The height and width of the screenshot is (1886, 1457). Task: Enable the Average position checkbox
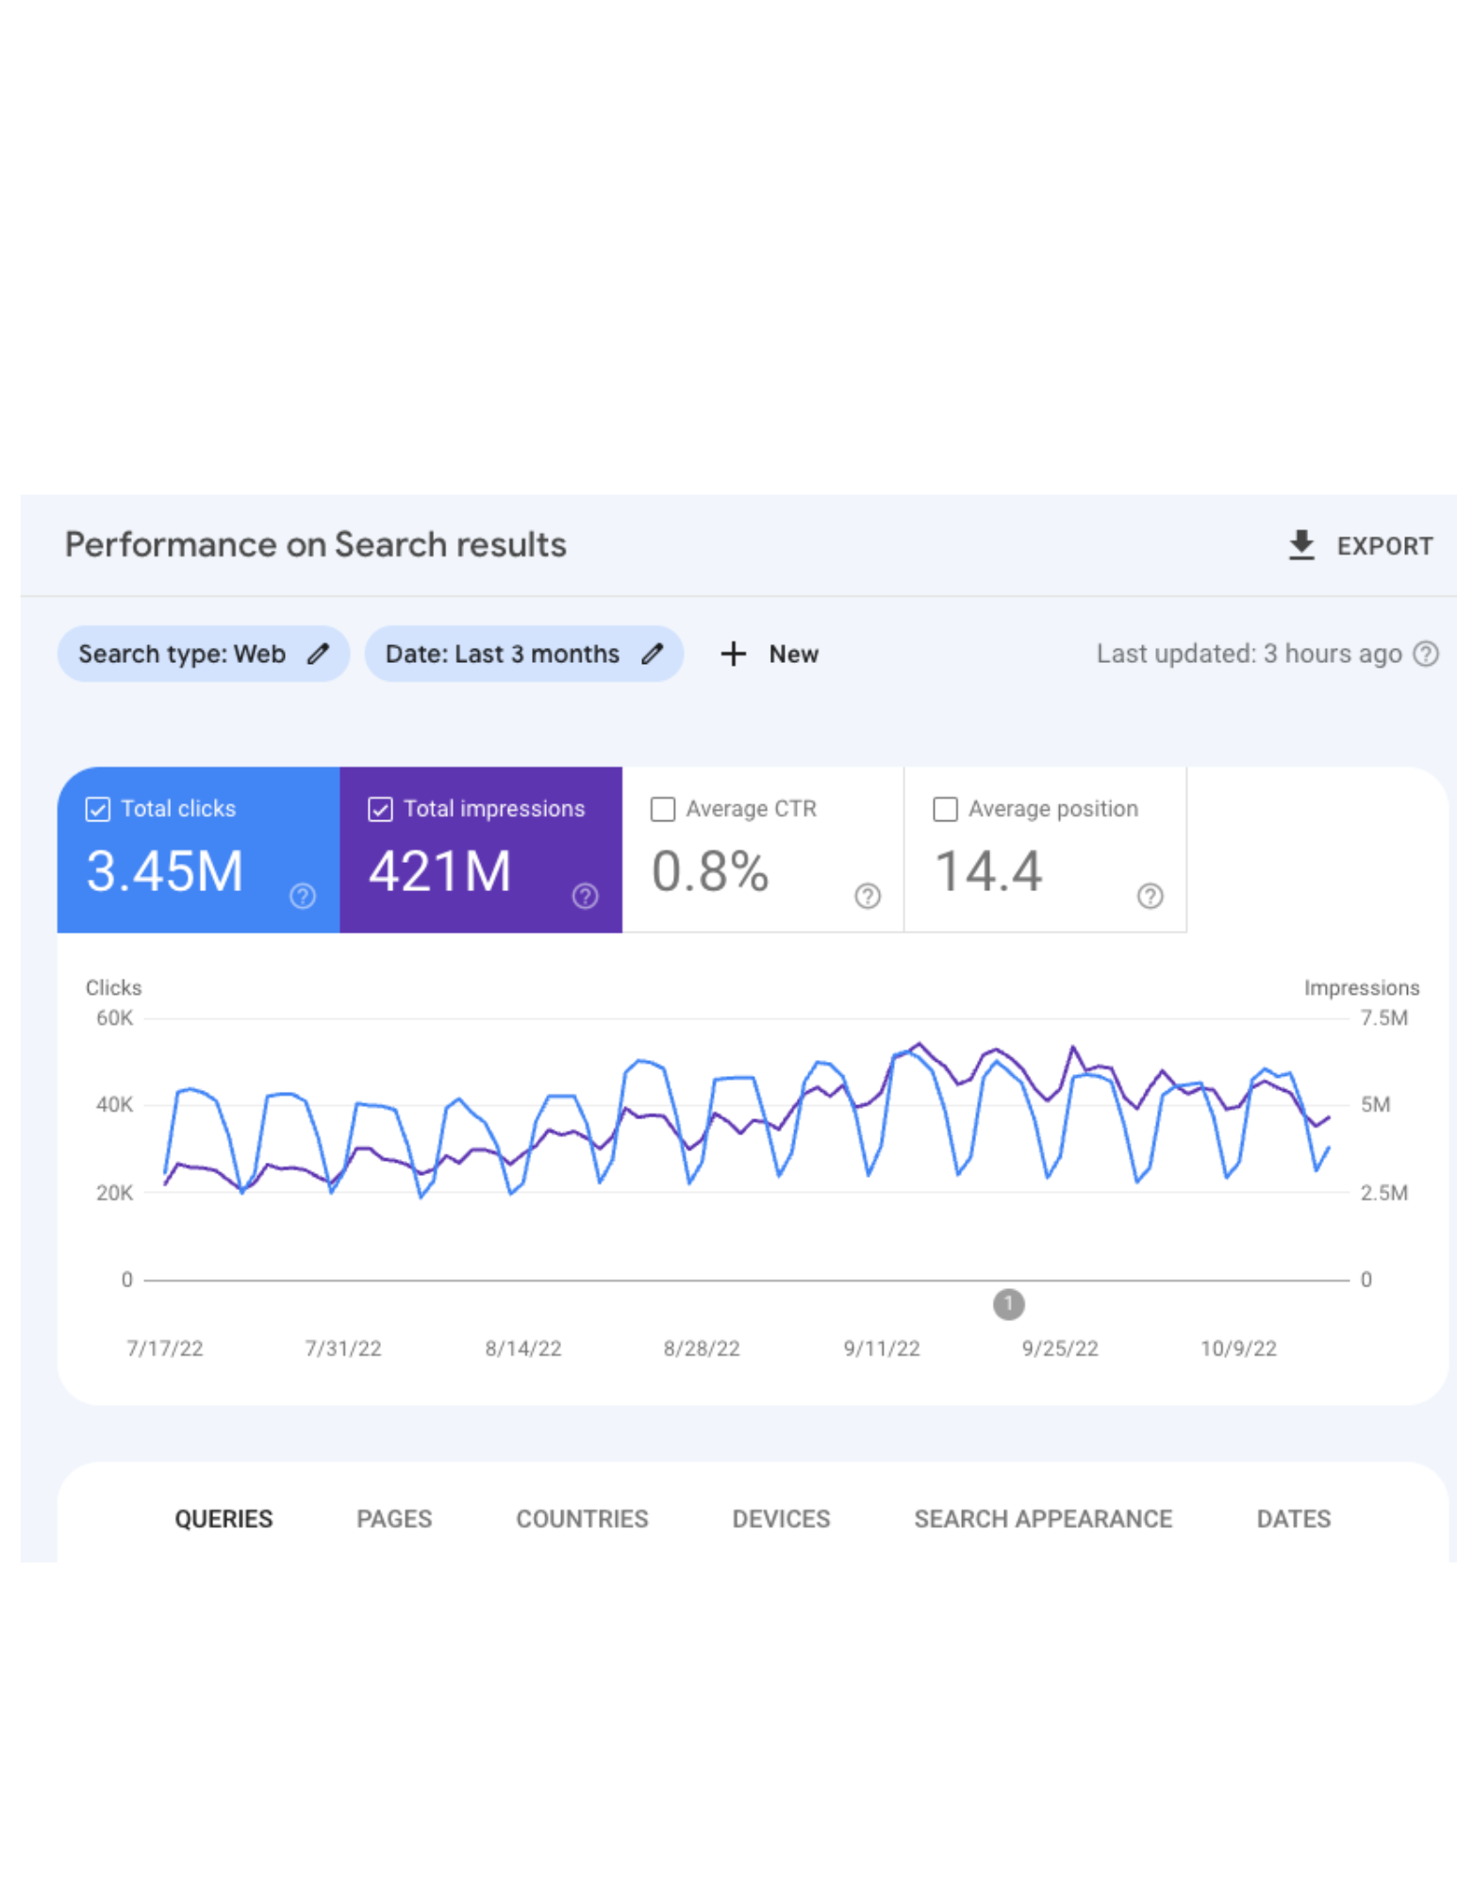945,809
